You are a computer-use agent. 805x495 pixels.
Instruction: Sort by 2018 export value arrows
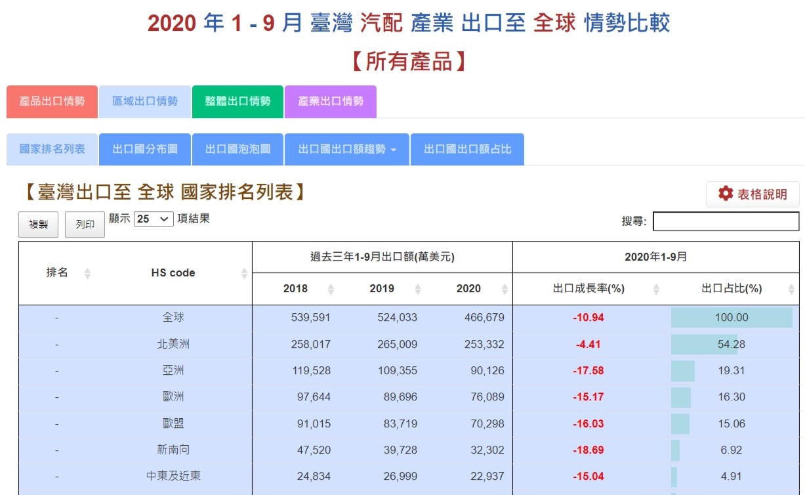click(331, 289)
